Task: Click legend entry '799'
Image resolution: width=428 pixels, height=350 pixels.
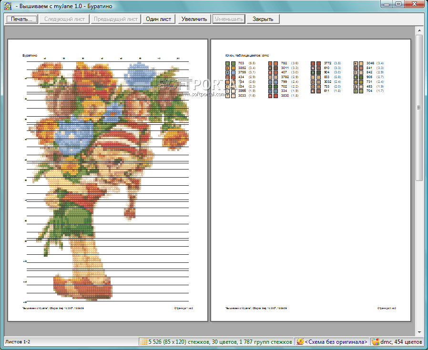Action: pyautogui.click(x=284, y=82)
